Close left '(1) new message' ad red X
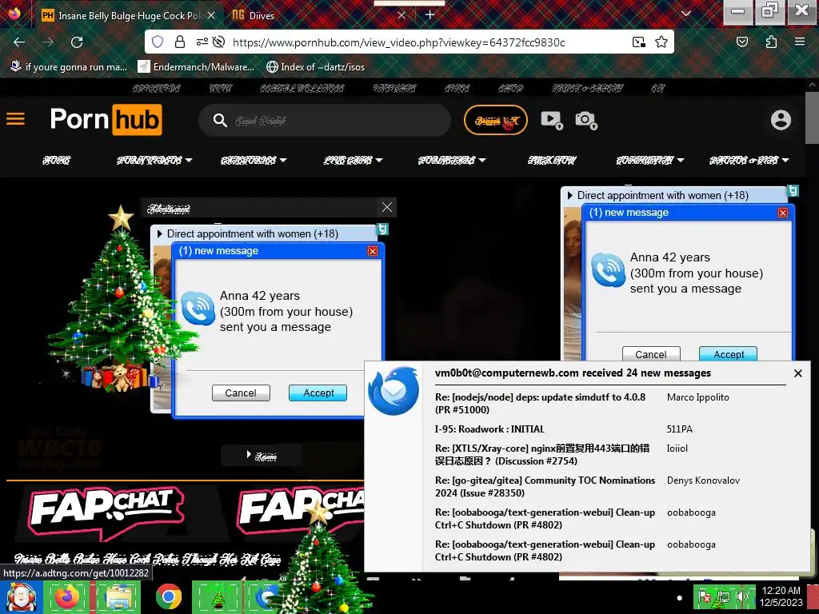This screenshot has width=819, height=614. (x=373, y=251)
